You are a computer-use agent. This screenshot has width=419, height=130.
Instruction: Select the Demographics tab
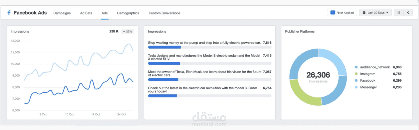pyautogui.click(x=128, y=13)
